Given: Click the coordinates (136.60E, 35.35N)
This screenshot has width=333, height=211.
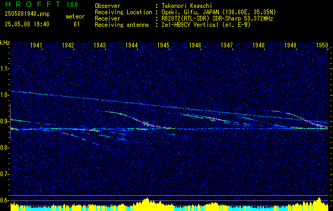Looking at the screenshot, I should coord(249,12).
